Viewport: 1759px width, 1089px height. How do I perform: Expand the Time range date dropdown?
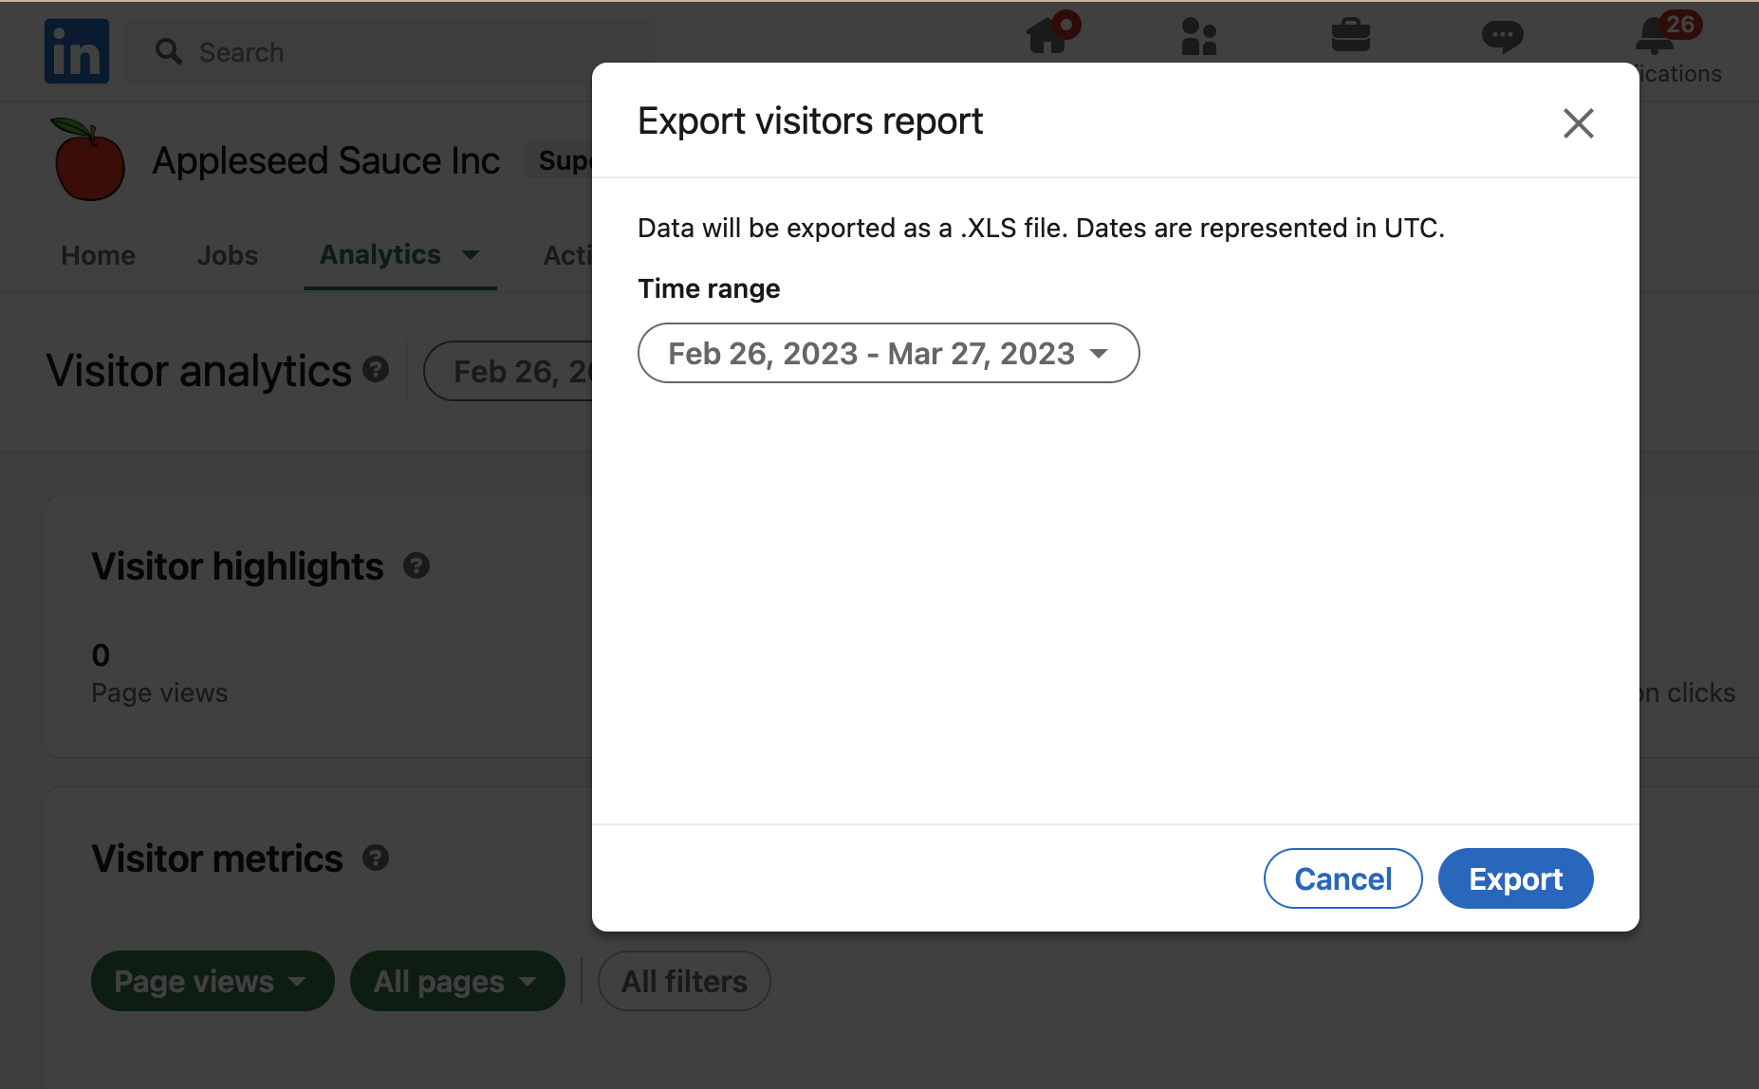click(x=888, y=353)
